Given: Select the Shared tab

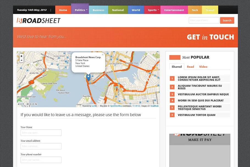Looking at the screenshot, I should 177,67.
